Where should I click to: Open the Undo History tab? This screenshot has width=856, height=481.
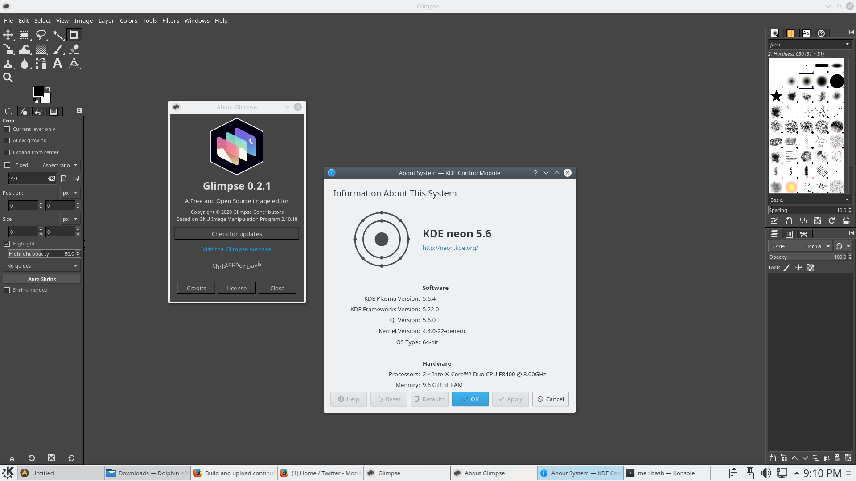38,111
